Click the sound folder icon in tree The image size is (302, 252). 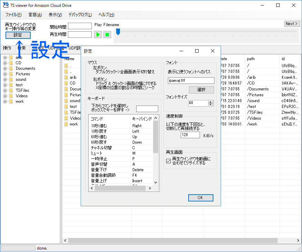pyautogui.click(x=11, y=79)
